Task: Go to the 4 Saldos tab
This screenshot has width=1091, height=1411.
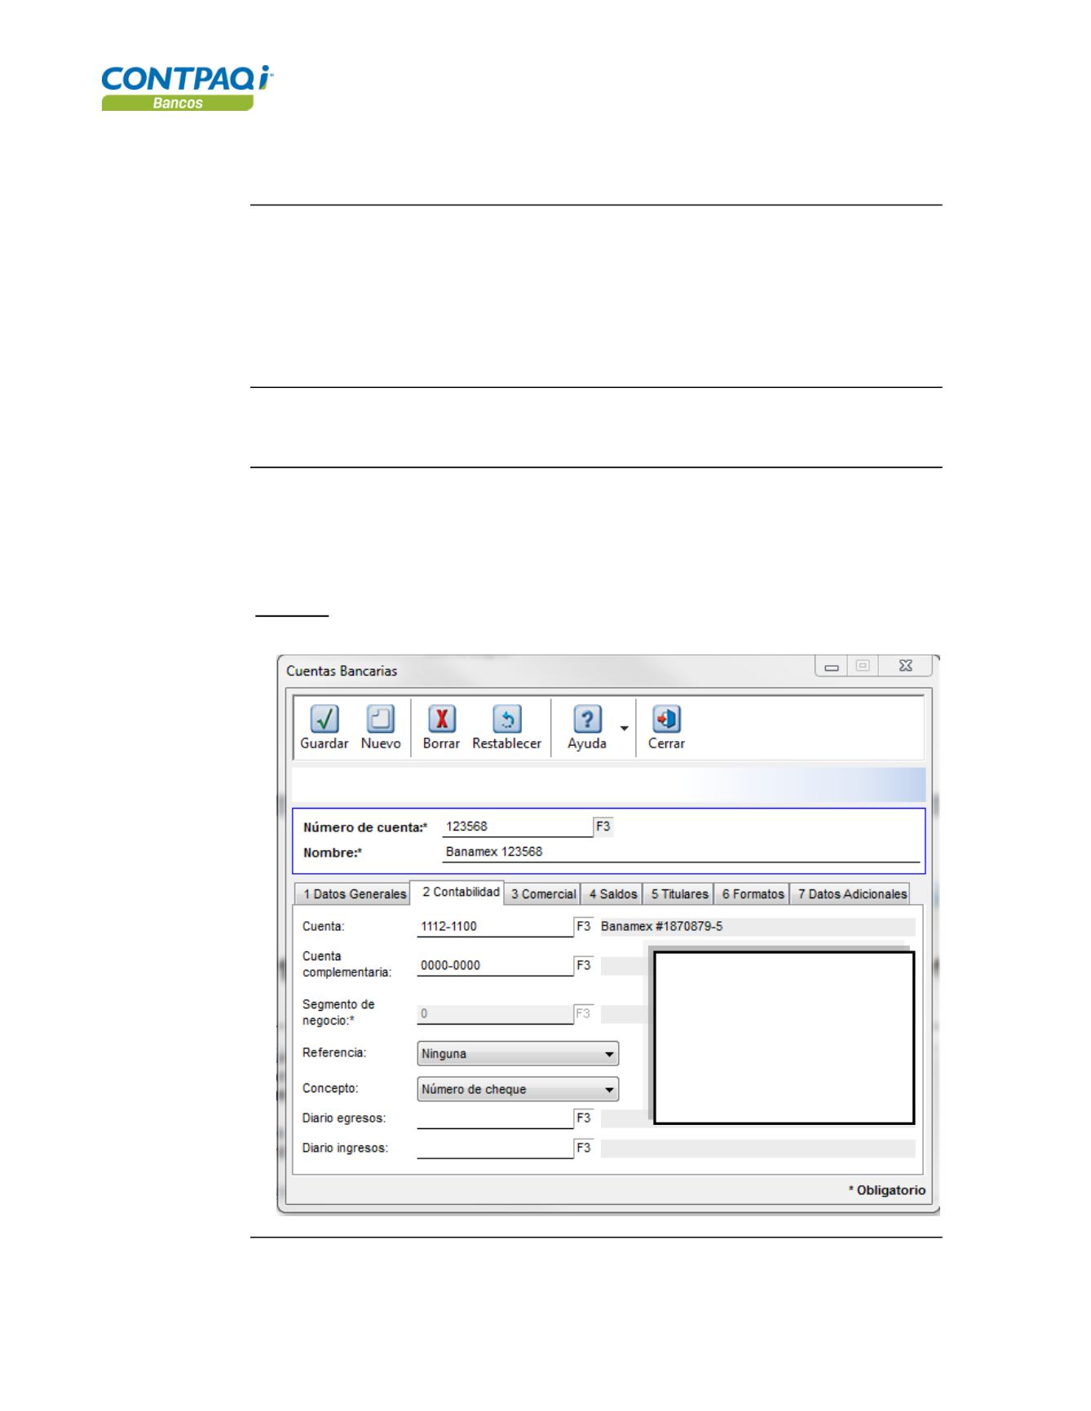Action: tap(612, 894)
